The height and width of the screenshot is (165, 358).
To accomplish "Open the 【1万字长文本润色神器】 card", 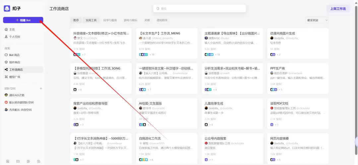I will coord(101,148).
